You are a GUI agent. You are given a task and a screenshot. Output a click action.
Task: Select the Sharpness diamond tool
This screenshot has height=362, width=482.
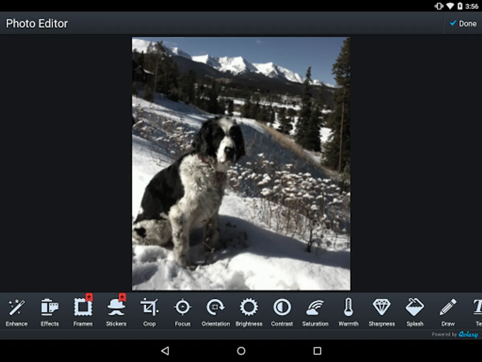382,312
